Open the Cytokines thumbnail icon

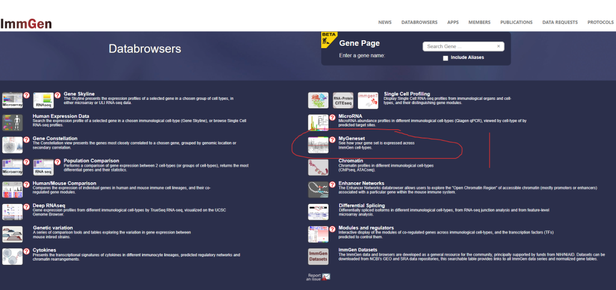[x=13, y=256]
